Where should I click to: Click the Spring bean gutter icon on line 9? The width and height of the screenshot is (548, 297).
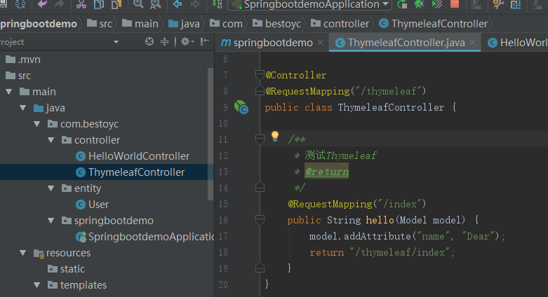241,107
